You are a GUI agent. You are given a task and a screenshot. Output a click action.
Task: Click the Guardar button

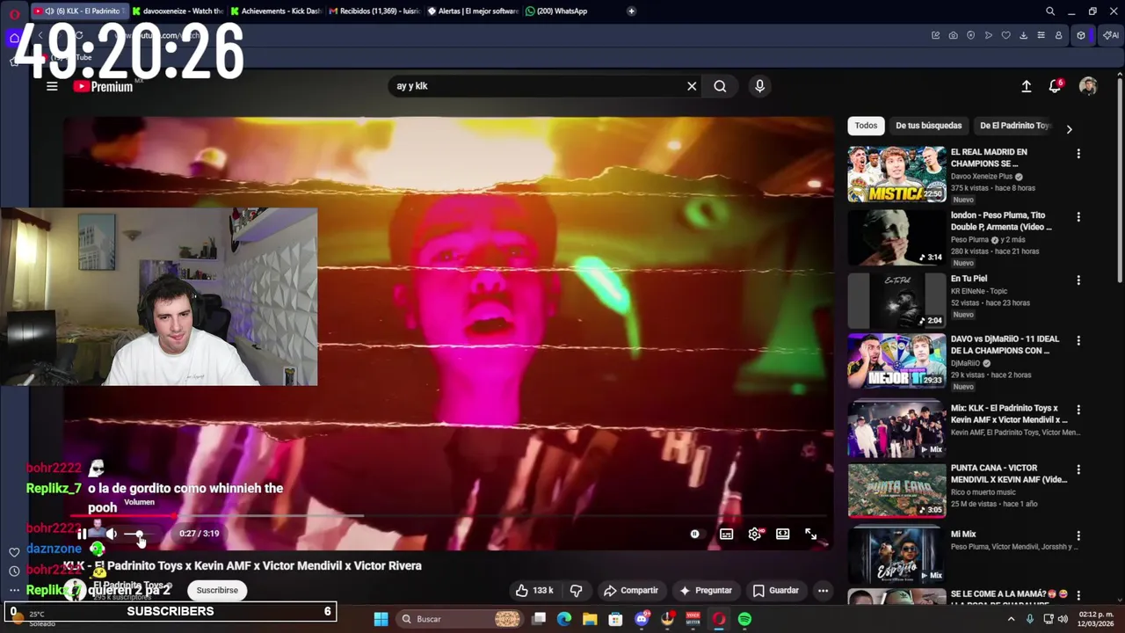point(776,591)
